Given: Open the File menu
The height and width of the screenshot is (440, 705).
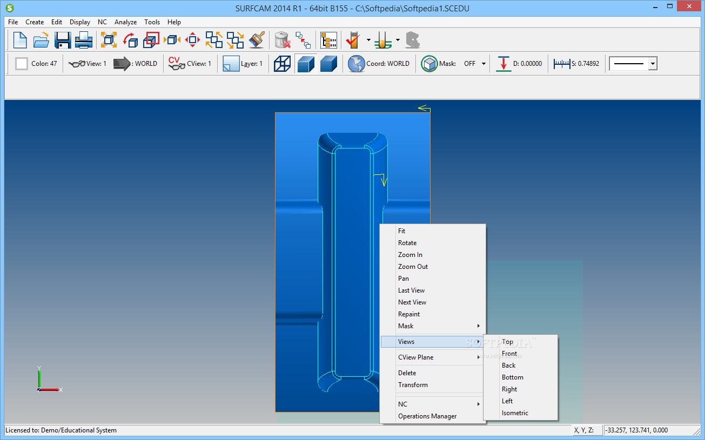Looking at the screenshot, I should tap(13, 22).
